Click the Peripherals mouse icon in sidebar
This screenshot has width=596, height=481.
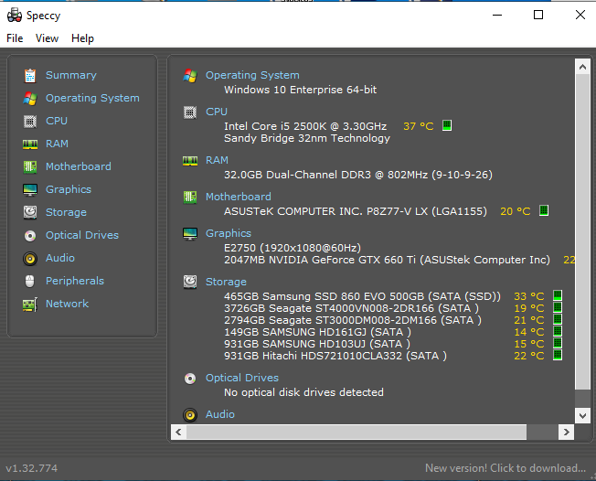29,282
